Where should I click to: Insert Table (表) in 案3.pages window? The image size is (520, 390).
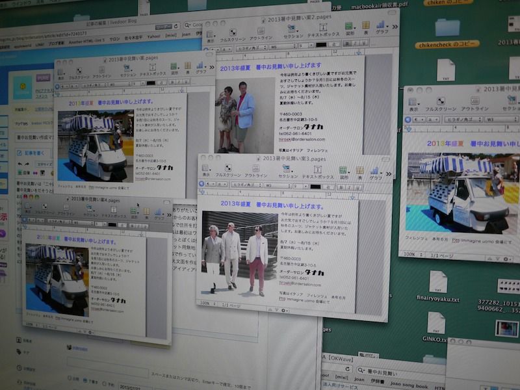(360, 170)
